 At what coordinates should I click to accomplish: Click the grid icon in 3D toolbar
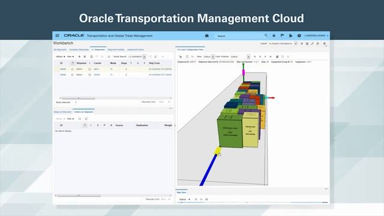click(x=277, y=56)
